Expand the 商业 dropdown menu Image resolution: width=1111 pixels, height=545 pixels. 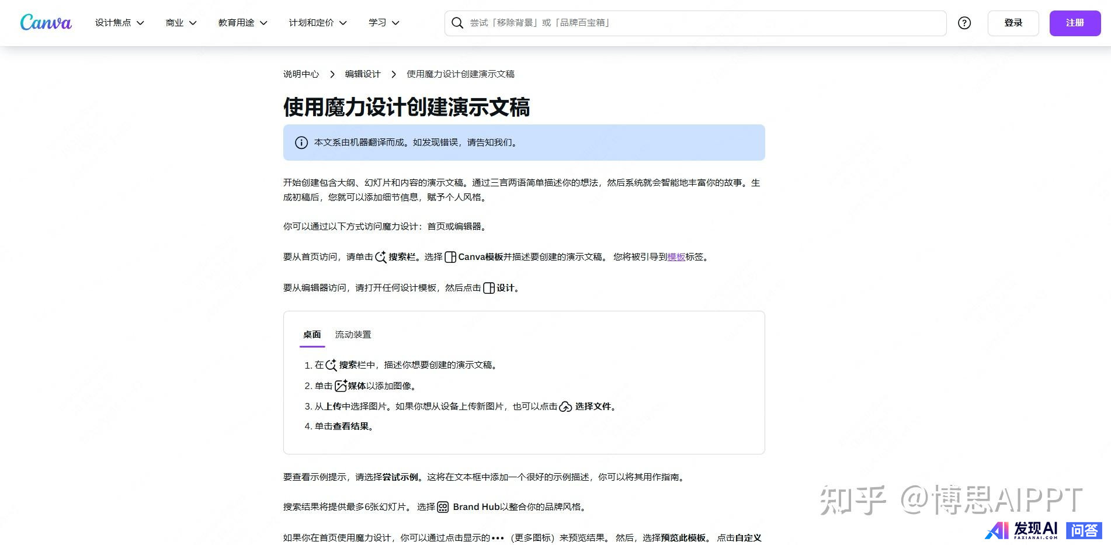pos(180,23)
